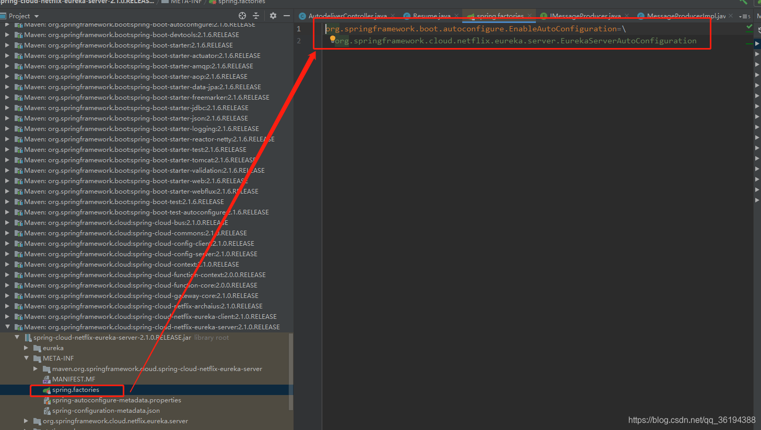Click jar archive icon of eureka-server jar
The image size is (761, 430).
[x=28, y=338]
